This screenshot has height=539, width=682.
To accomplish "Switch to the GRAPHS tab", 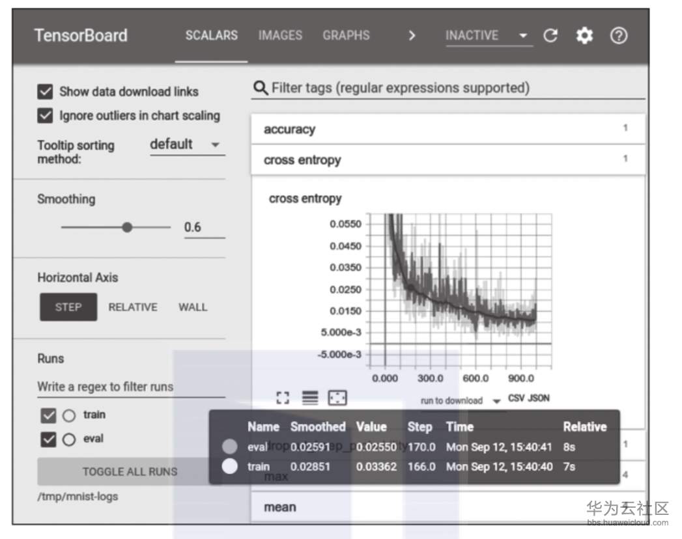I will tap(347, 36).
